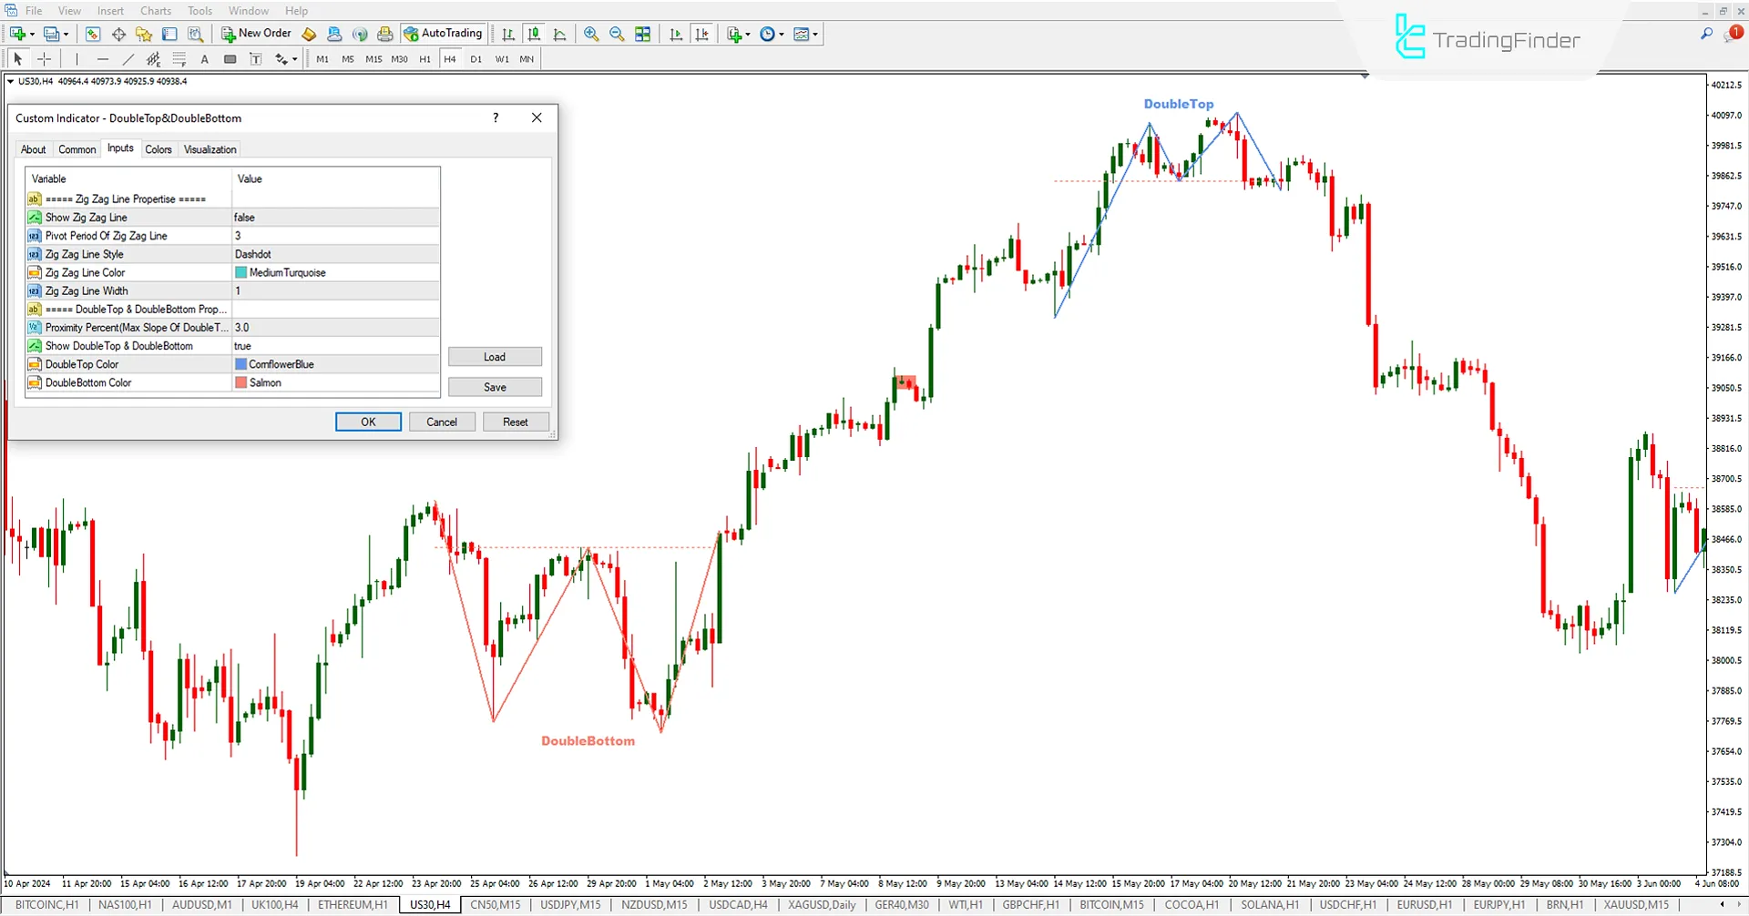Switch chart to bar chart display

(x=508, y=34)
